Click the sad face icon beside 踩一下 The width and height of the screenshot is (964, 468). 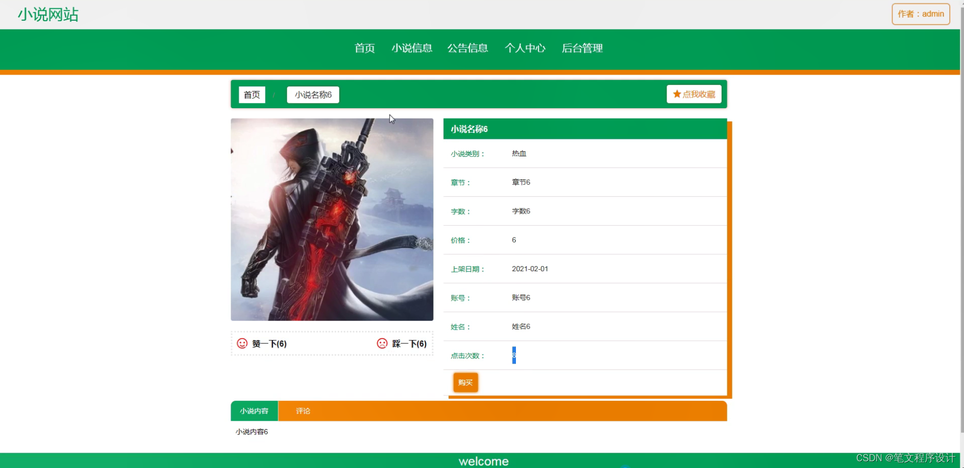(x=382, y=343)
